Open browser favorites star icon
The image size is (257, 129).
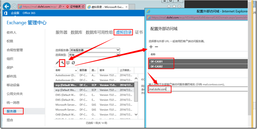[174, 6]
